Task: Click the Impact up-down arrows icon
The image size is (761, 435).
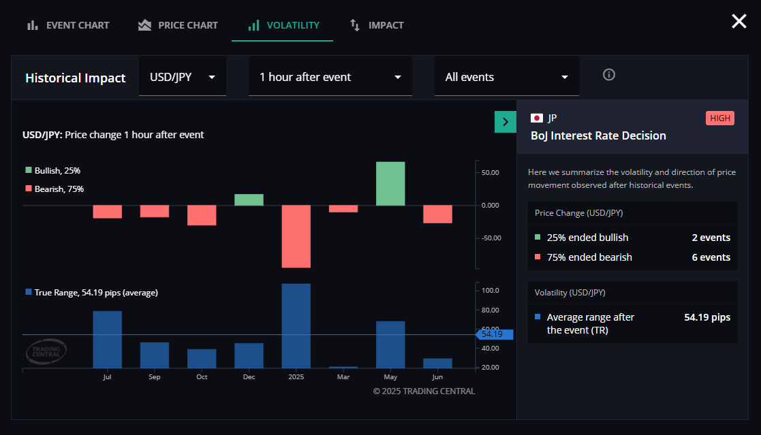Action: (355, 25)
